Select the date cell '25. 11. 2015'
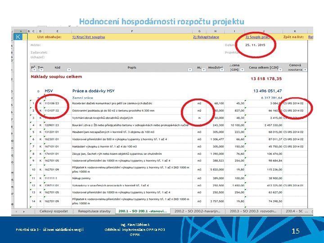Screen dimensions: 324x243 [255, 45]
